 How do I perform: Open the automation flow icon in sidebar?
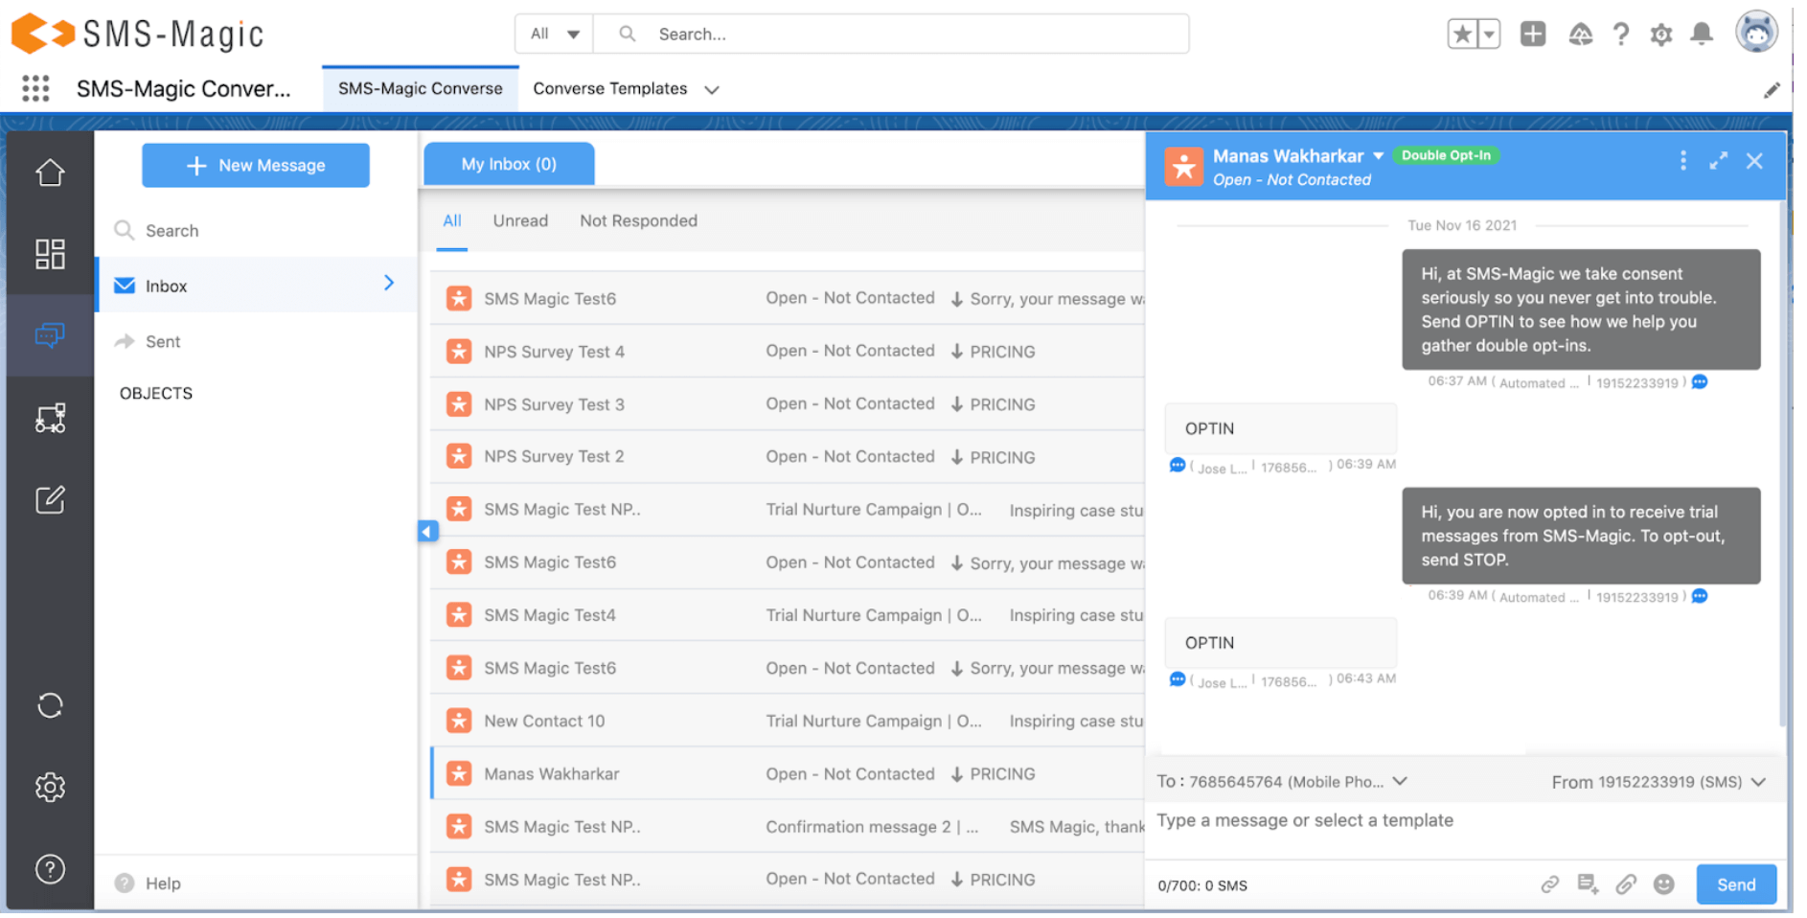(x=50, y=418)
